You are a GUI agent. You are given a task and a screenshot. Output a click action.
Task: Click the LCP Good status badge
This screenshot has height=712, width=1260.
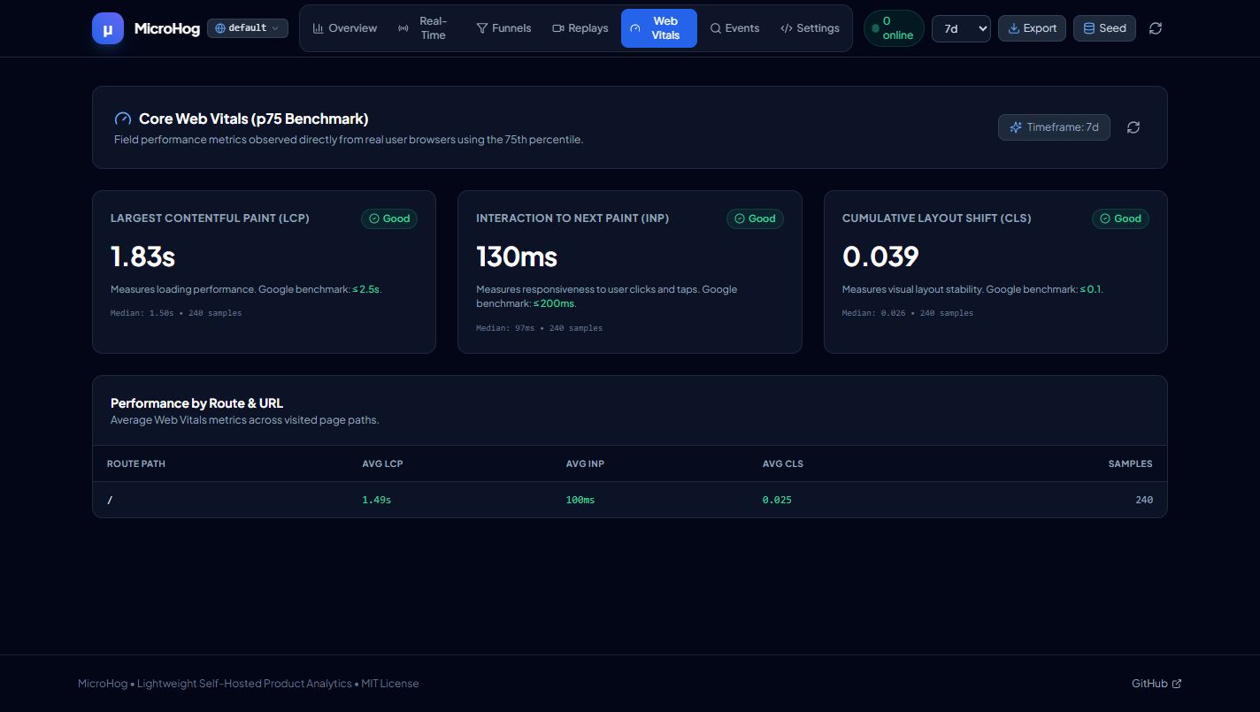tap(389, 218)
